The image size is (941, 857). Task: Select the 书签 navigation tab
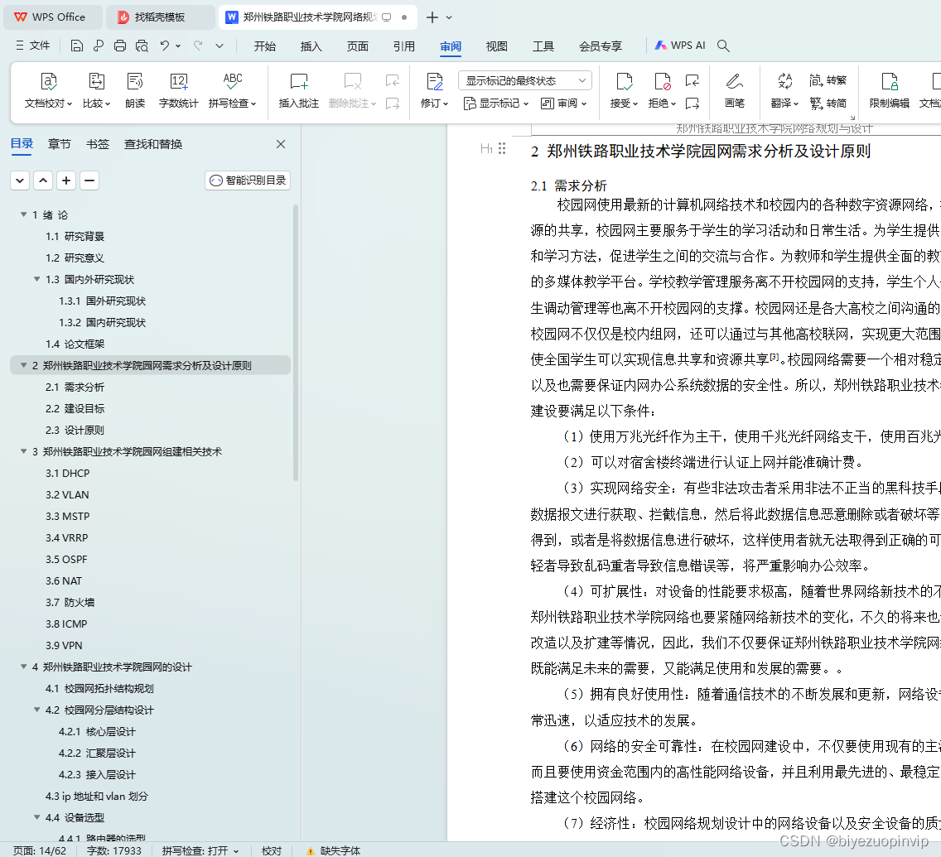coord(98,144)
